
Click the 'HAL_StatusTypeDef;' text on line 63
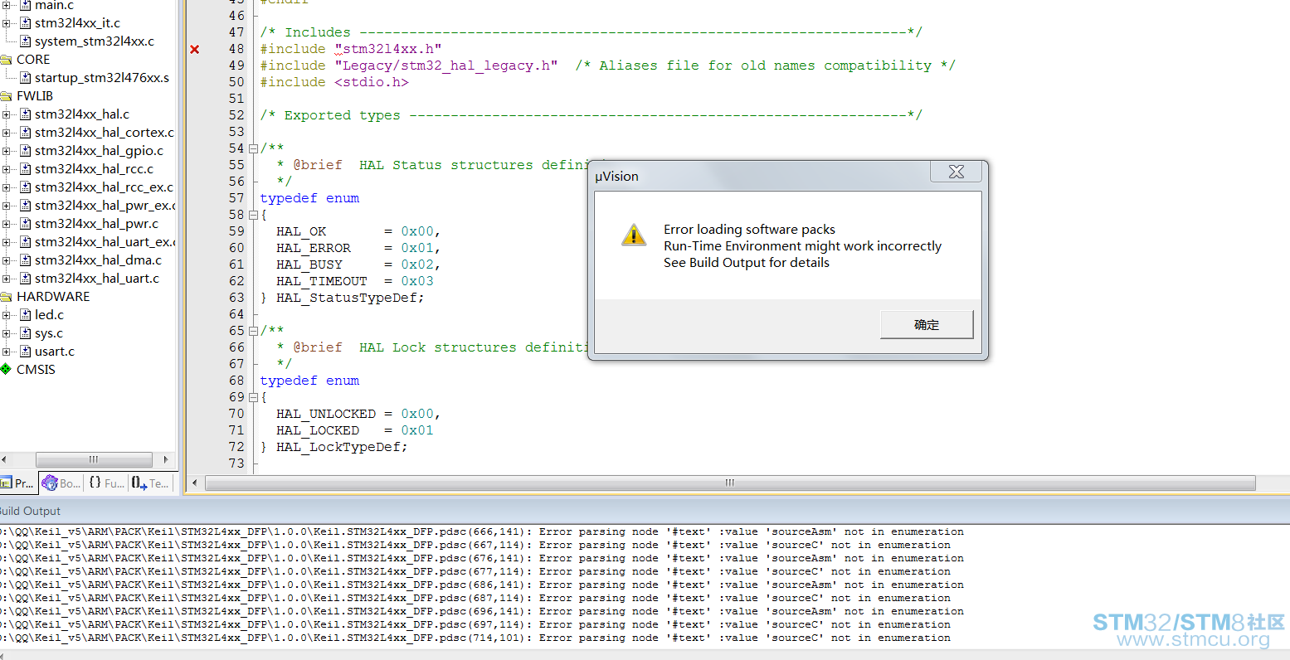click(350, 298)
